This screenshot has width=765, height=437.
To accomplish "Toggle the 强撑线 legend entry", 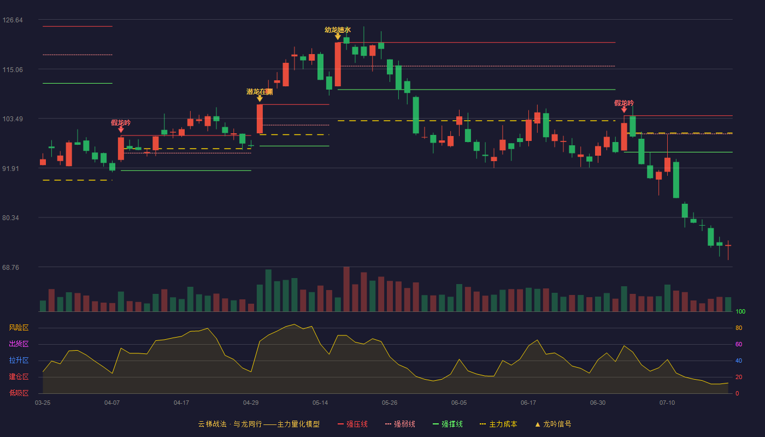I will 448,424.
